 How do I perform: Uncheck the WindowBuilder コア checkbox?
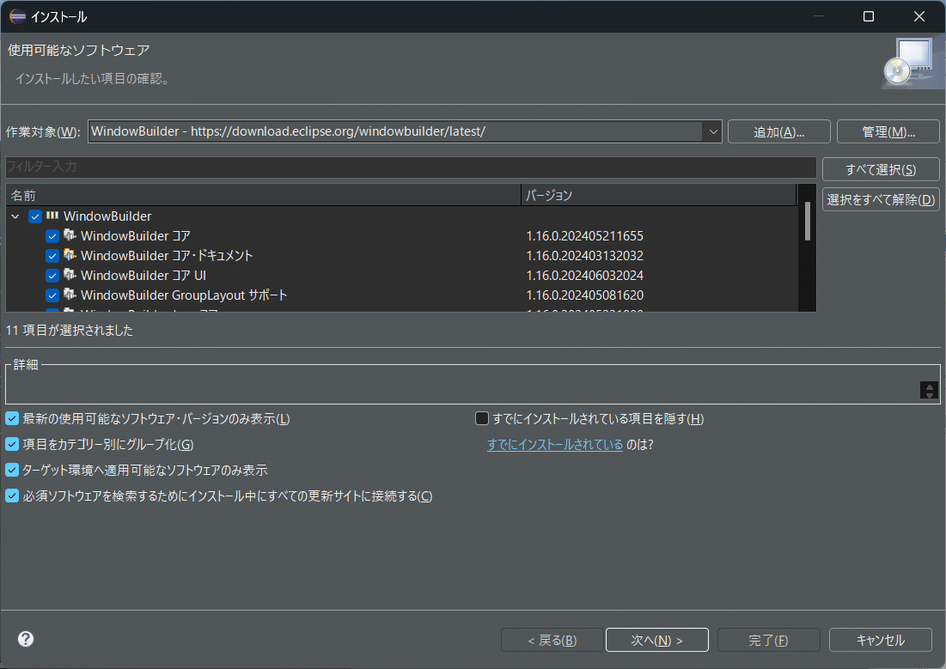52,236
